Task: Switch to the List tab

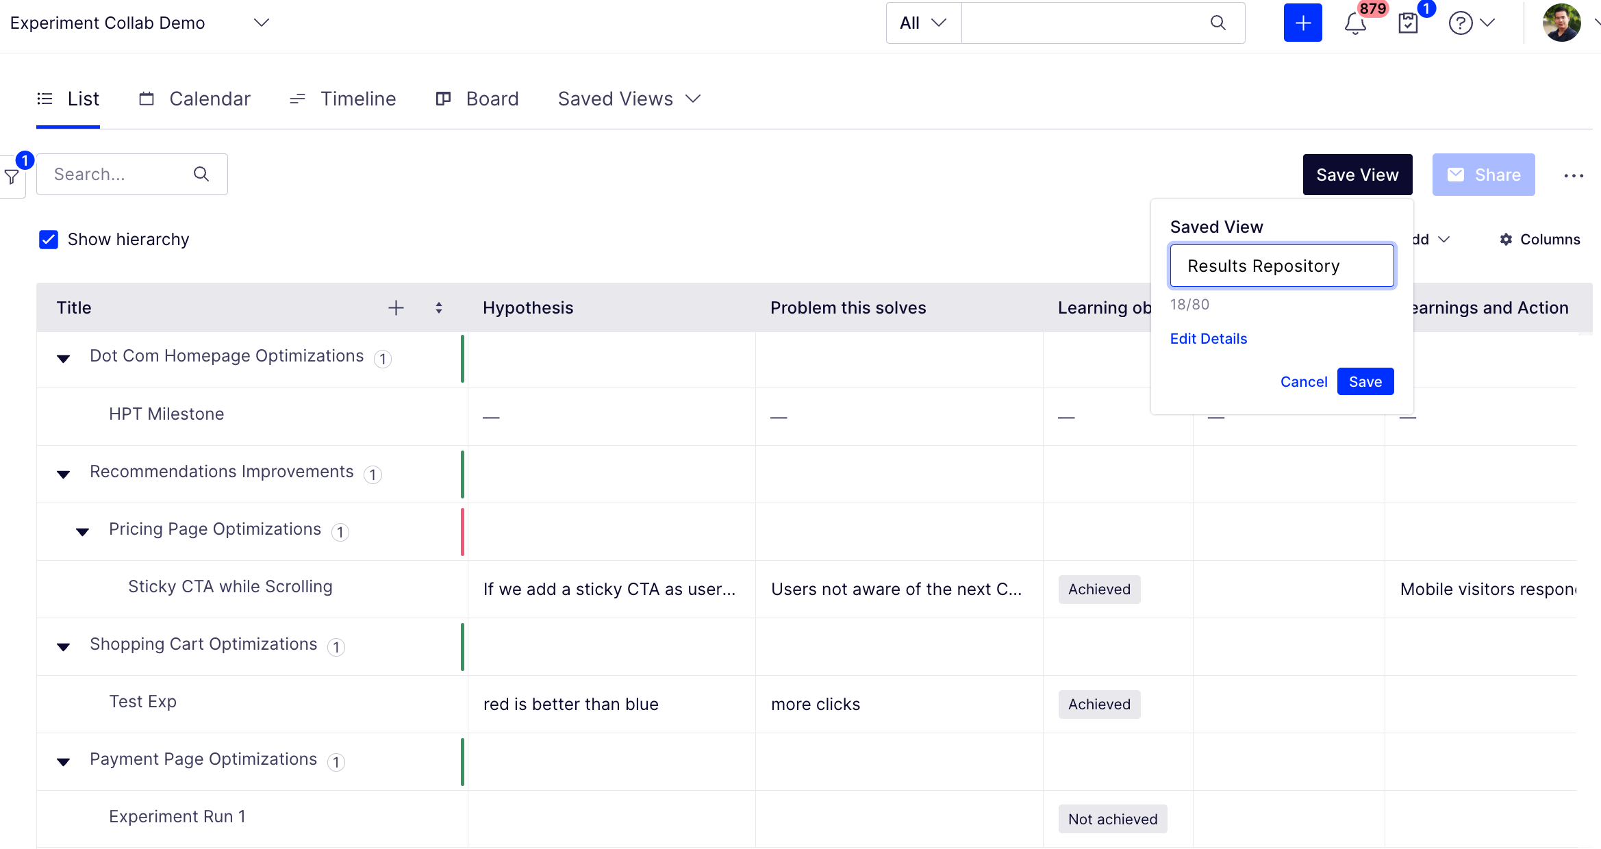Action: (x=68, y=99)
